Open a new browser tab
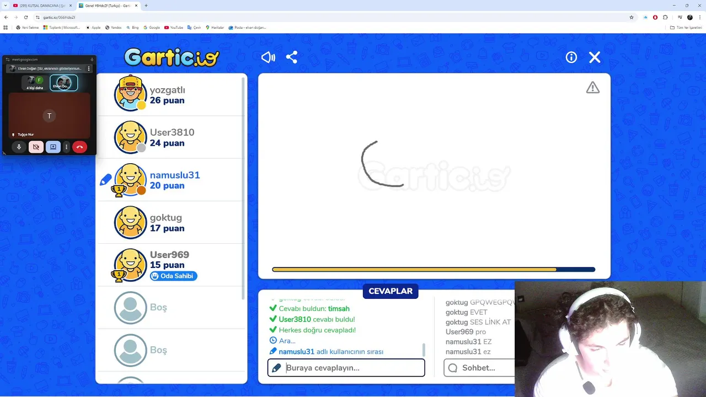The height and width of the screenshot is (397, 706). [x=146, y=6]
